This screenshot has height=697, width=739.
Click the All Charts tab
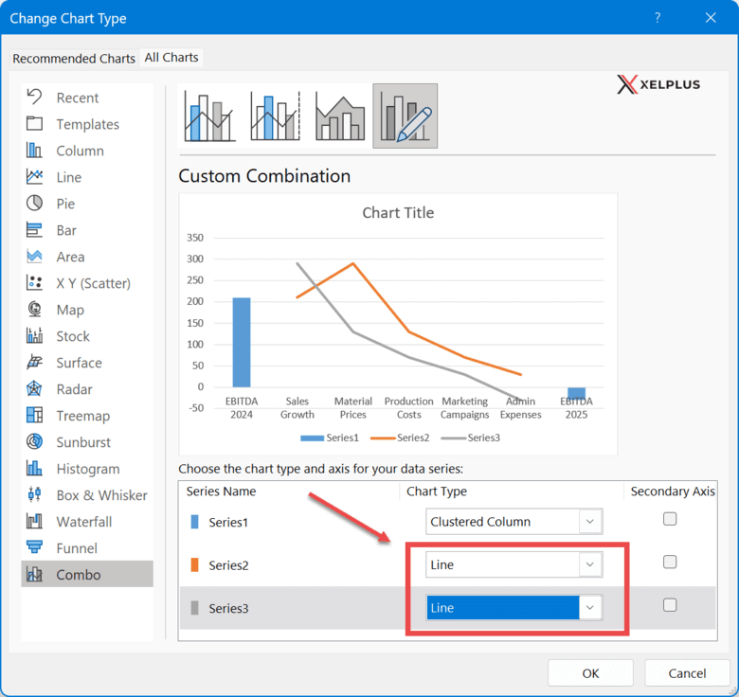tap(171, 58)
